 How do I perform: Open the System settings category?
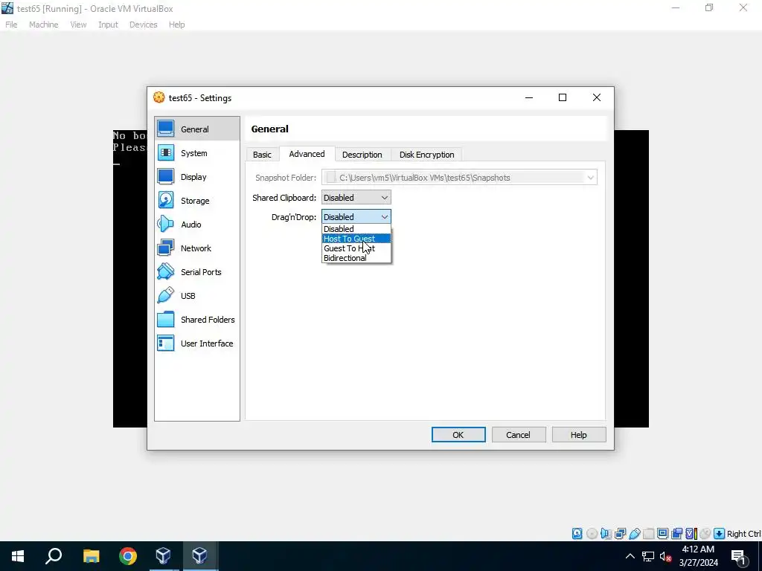point(196,153)
